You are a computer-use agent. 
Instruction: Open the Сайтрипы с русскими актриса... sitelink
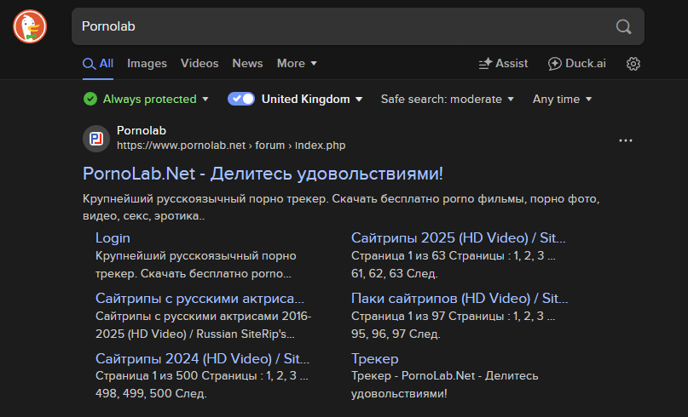click(x=199, y=299)
